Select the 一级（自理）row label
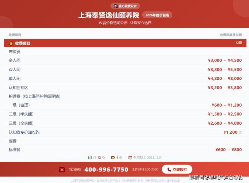 [20, 105]
